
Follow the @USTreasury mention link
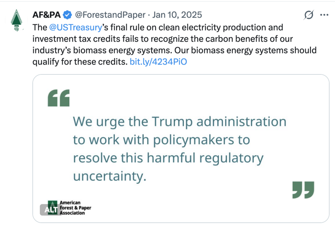click(x=75, y=27)
